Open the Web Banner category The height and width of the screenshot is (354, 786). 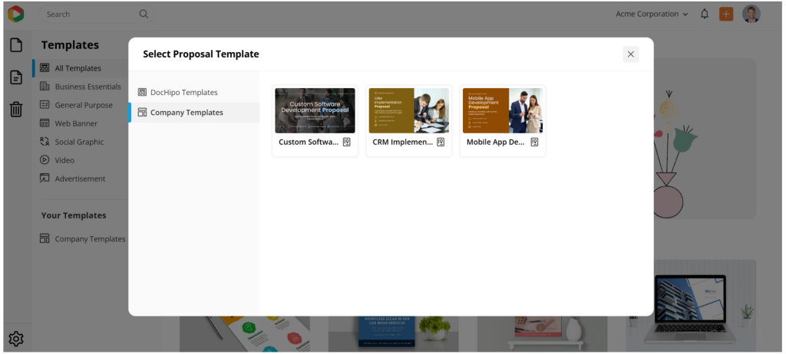coord(68,123)
